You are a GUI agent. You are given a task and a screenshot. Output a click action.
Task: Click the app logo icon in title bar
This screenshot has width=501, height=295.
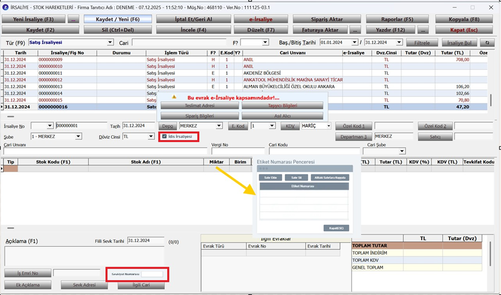coord(5,7)
